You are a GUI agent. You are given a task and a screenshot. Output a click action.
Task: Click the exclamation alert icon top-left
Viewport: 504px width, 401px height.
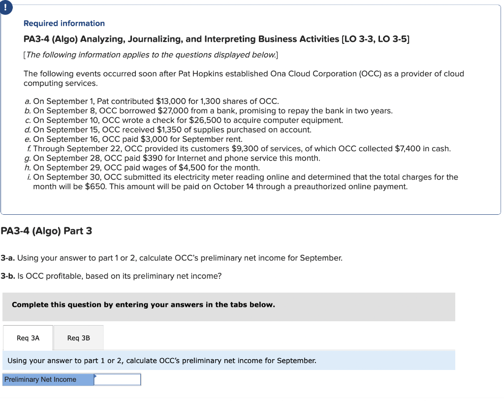tap(6, 7)
